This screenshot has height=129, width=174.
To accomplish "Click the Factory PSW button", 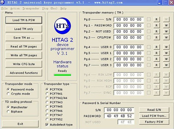I will click(154, 122).
